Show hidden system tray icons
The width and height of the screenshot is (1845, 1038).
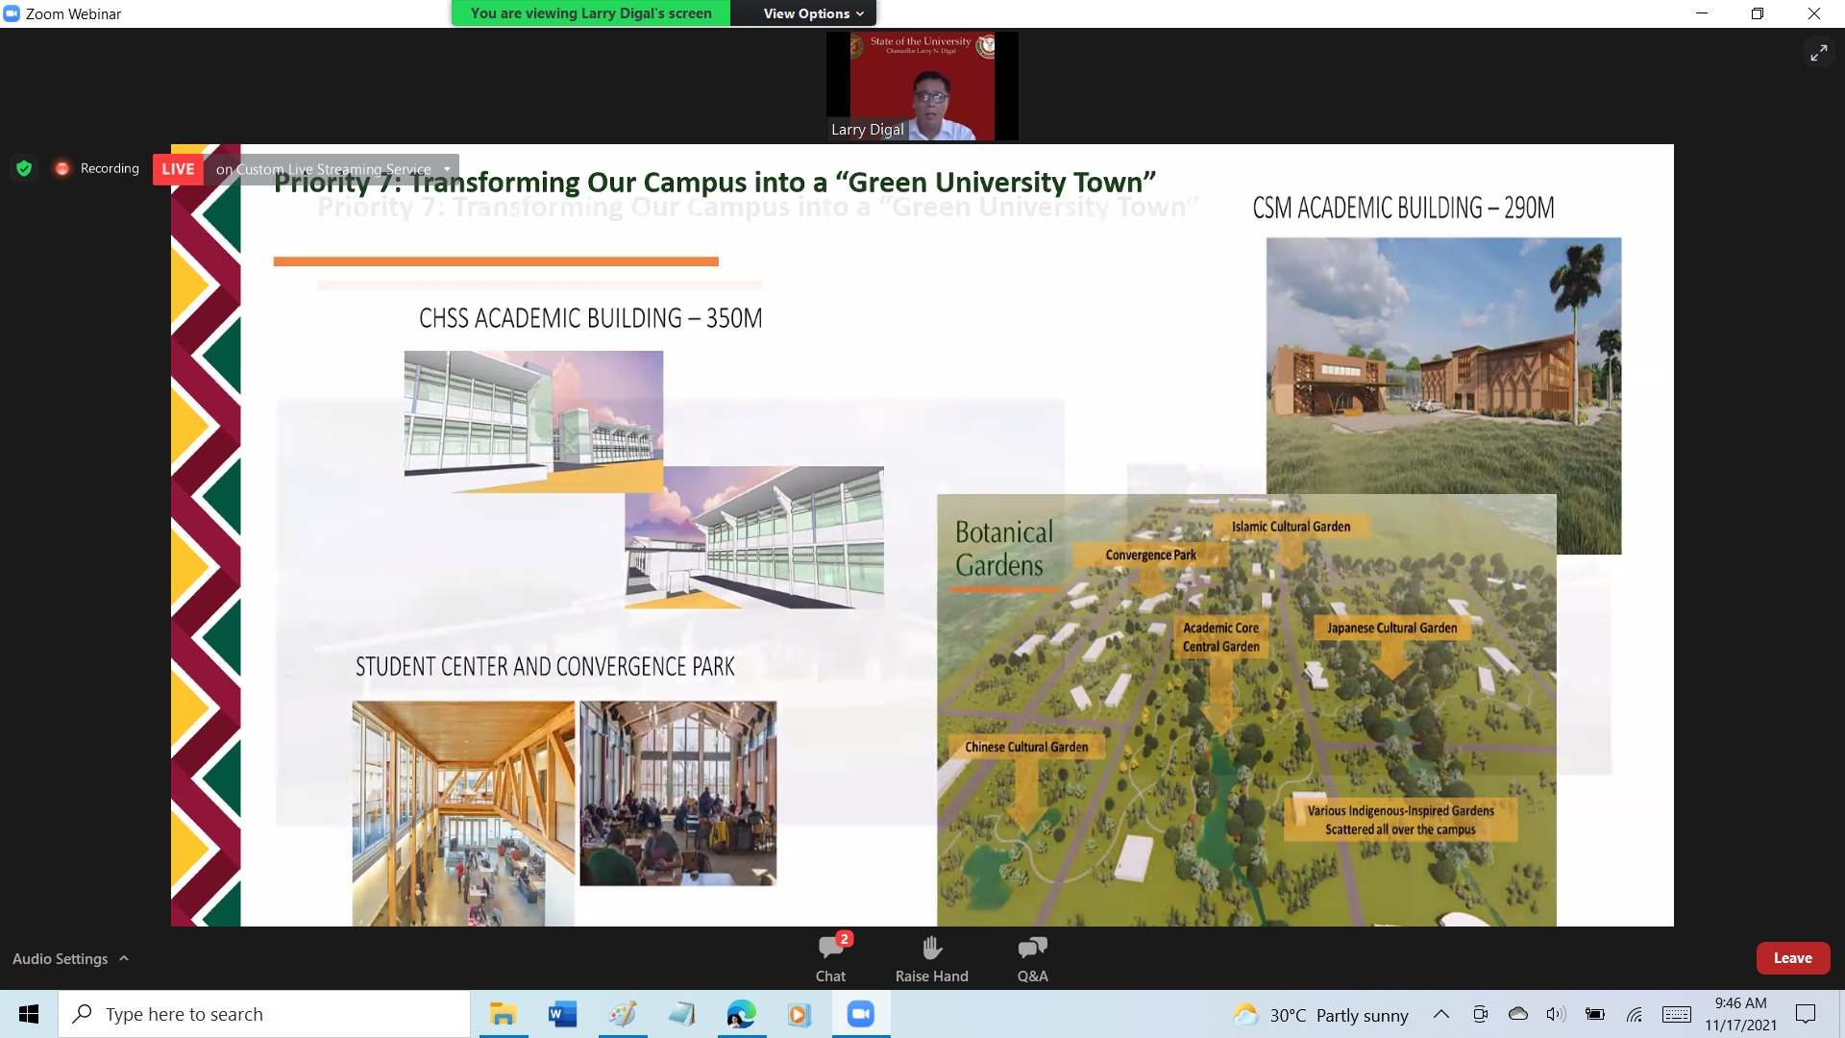(1441, 1014)
